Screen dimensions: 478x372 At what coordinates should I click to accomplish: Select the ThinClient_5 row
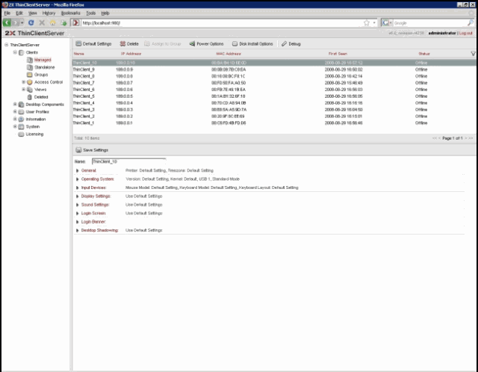point(274,96)
